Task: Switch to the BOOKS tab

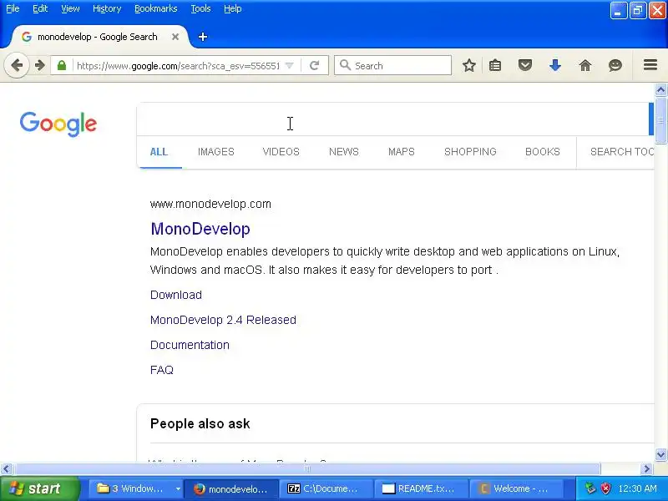Action: [542, 152]
